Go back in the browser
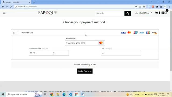The width and height of the screenshot is (172, 97). tap(3, 6)
